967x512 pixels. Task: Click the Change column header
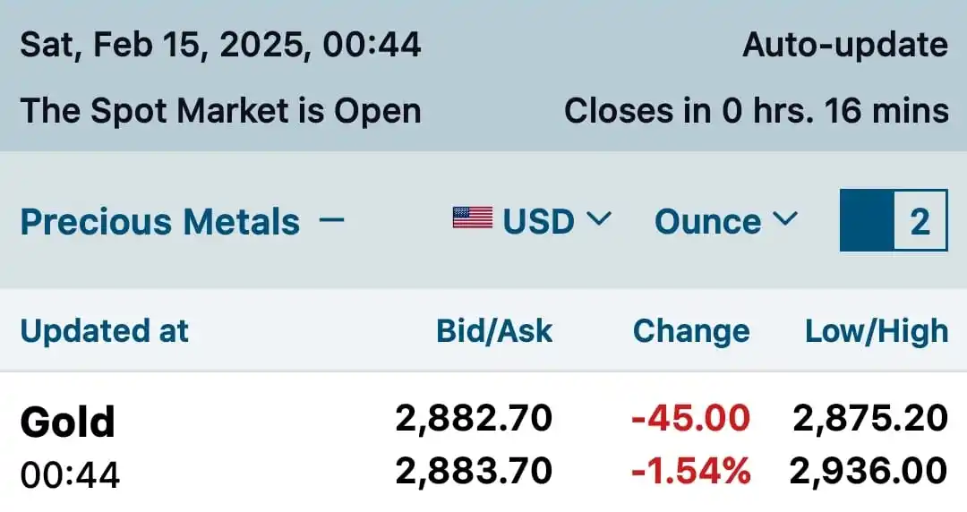pyautogui.click(x=691, y=331)
